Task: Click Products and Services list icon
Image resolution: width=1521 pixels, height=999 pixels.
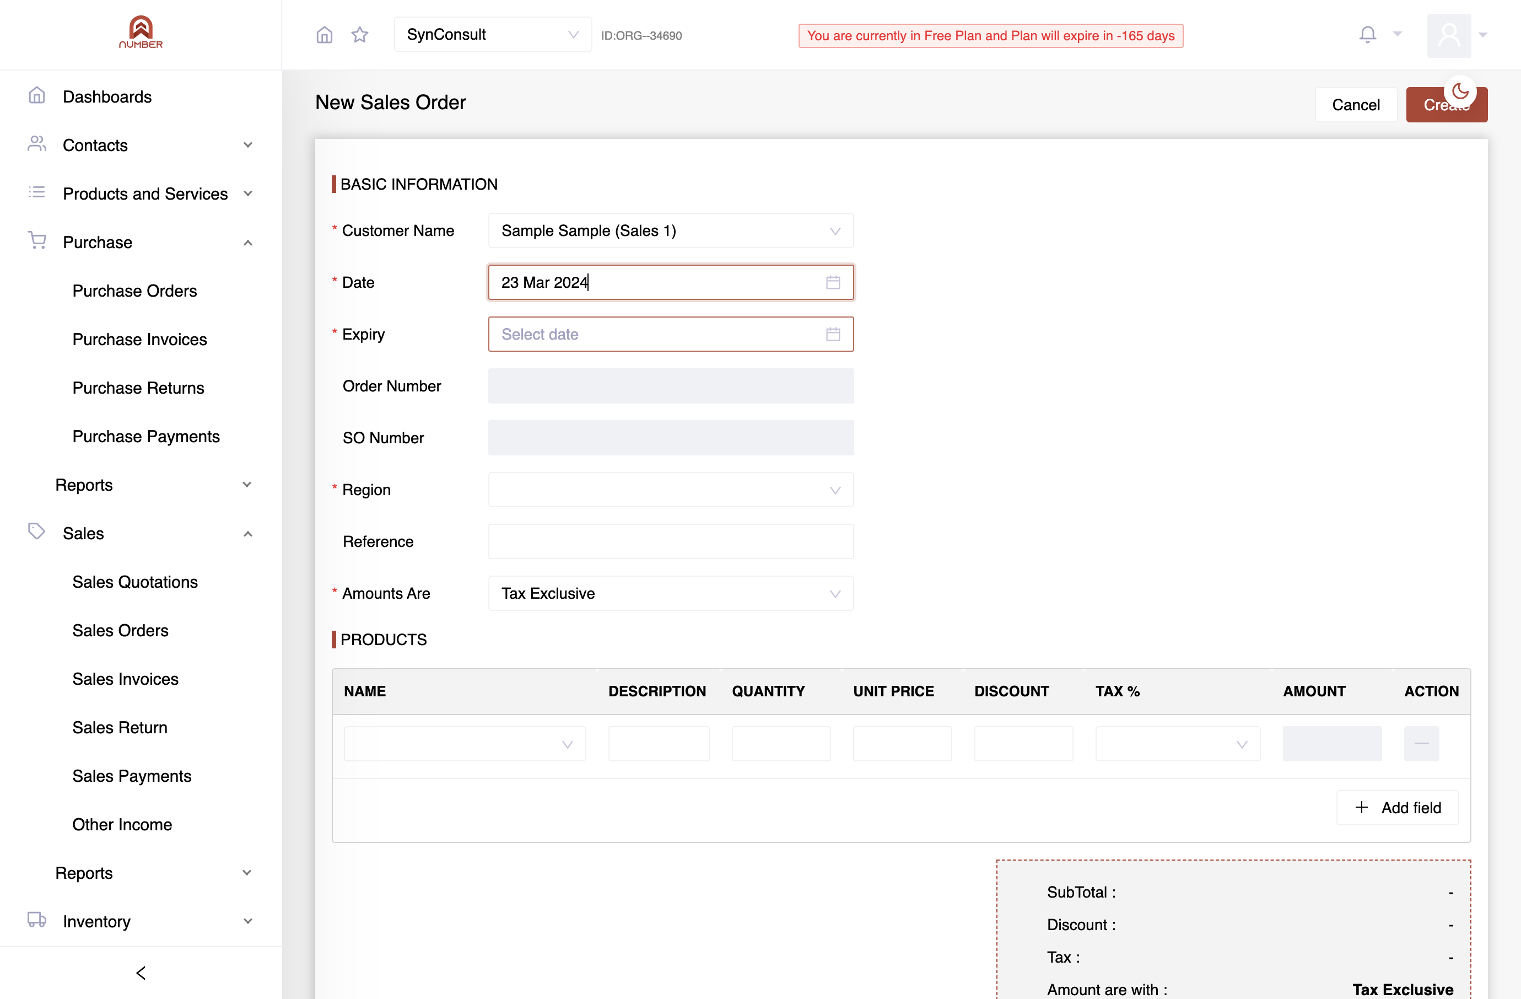Action: (x=36, y=192)
